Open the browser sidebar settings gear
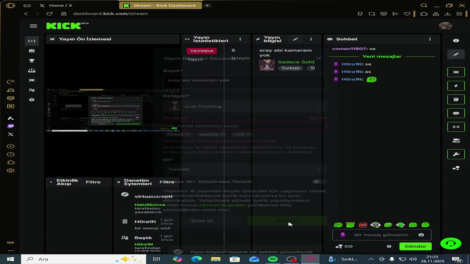 coord(11,170)
